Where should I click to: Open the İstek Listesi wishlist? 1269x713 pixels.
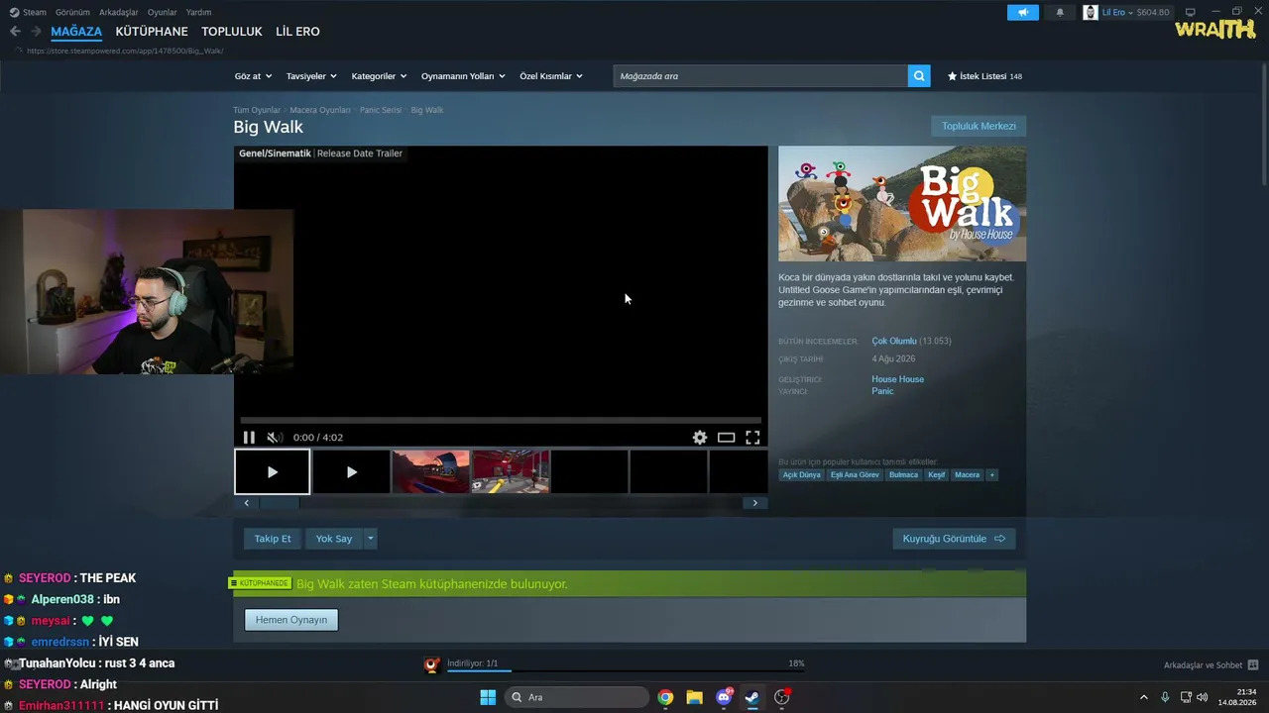(x=984, y=76)
